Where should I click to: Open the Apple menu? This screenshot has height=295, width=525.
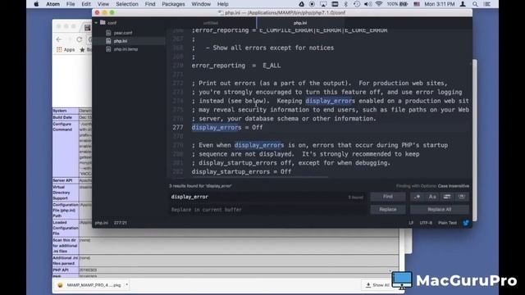click(36, 4)
